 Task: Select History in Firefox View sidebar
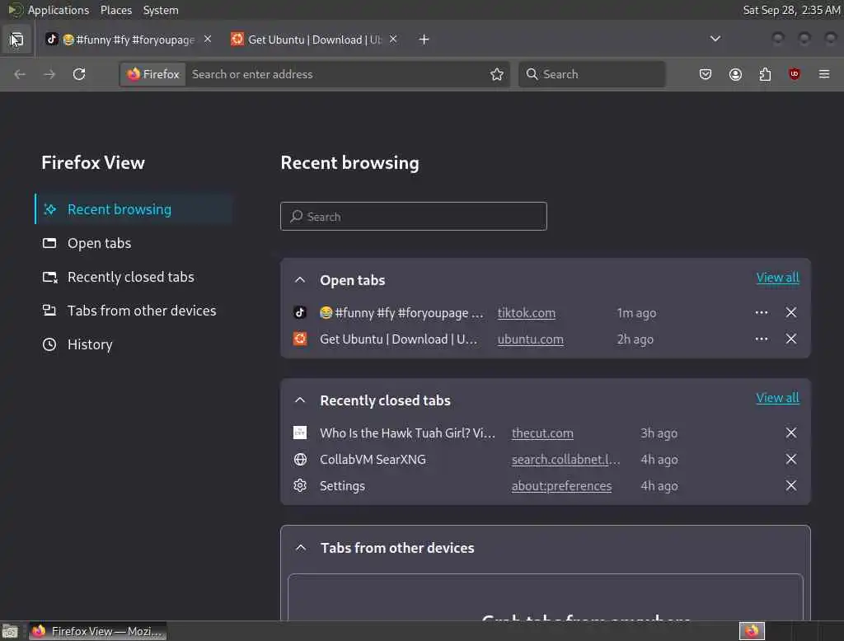click(134, 344)
